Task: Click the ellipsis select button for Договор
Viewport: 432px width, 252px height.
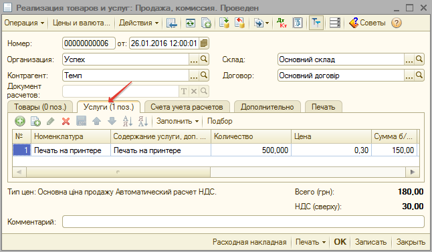Action: click(409, 75)
